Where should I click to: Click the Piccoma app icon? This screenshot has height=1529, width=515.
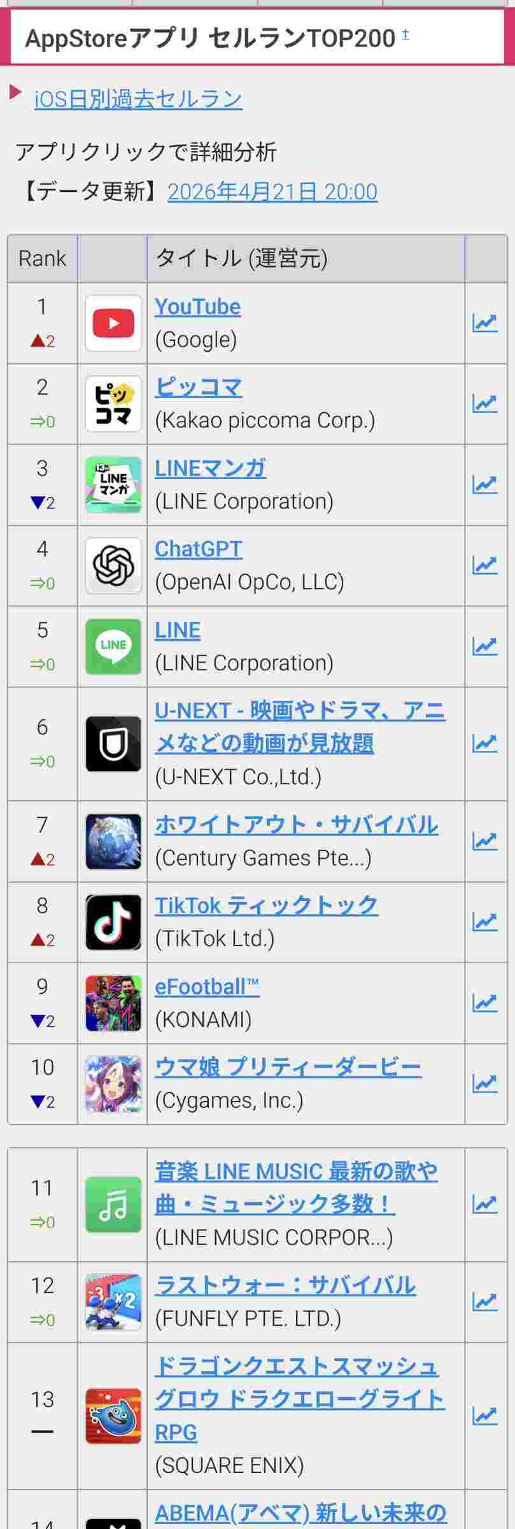click(x=113, y=404)
